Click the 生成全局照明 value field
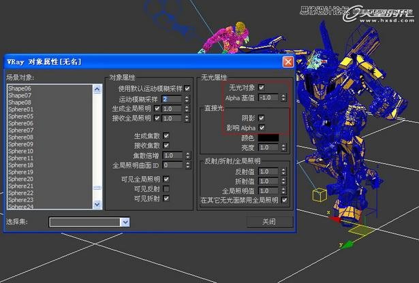Screen dimensions: 419x283 pyautogui.click(x=172, y=109)
